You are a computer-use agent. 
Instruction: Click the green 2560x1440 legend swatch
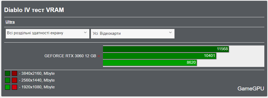coord(8,80)
